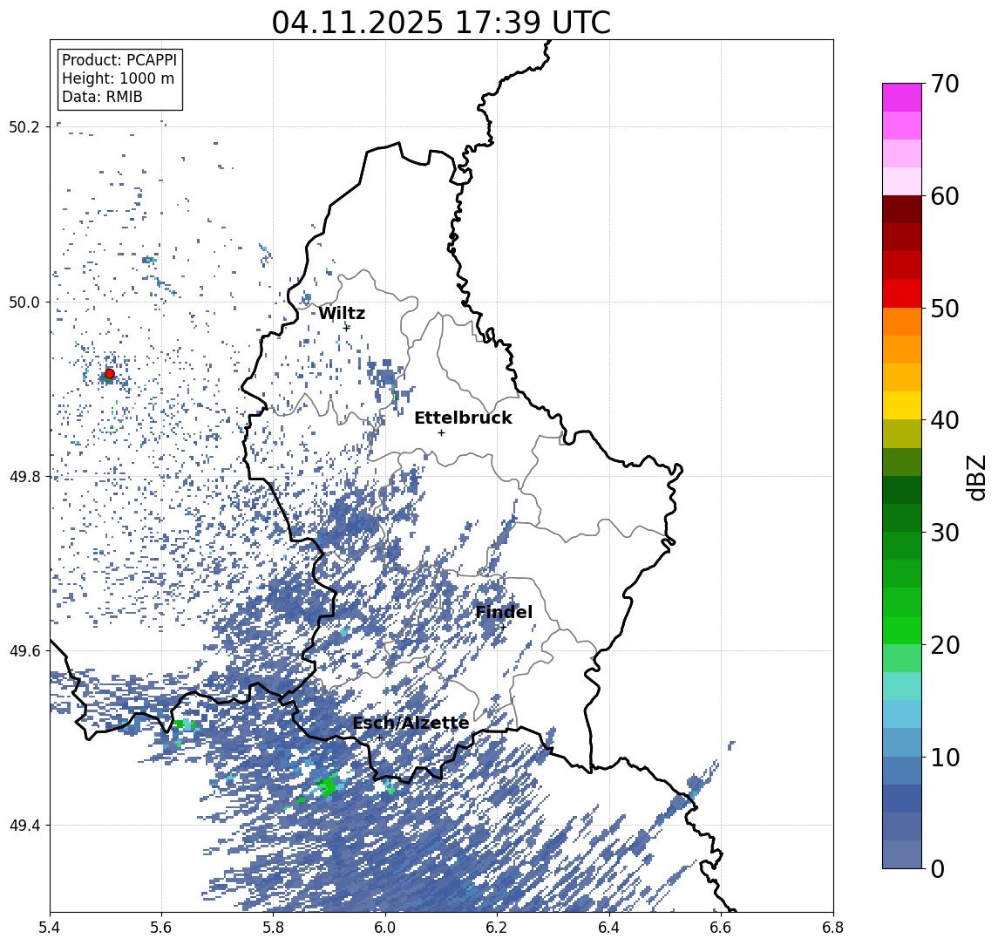Click the longitude axis label "6.2"
Screen dimensions: 998x945
(x=498, y=928)
